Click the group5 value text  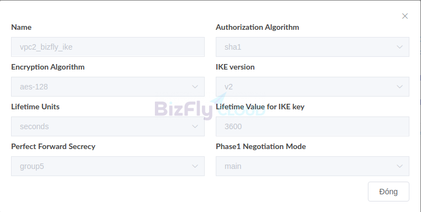(32, 166)
